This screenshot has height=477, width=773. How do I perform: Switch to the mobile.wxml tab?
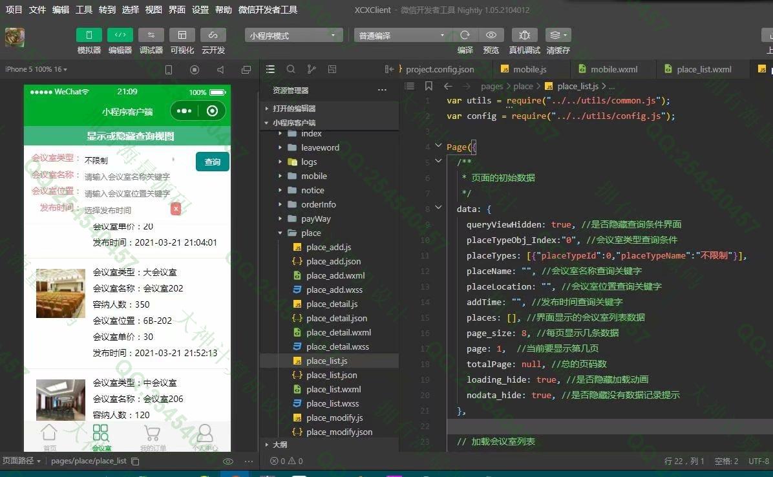point(613,69)
